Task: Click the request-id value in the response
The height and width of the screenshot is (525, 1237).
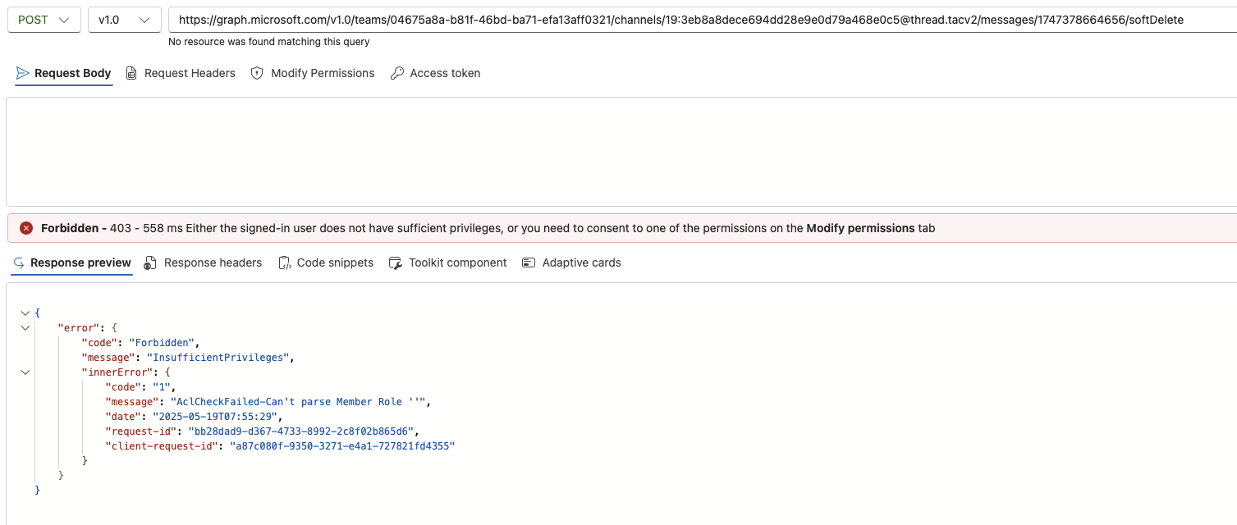Action: 301,431
